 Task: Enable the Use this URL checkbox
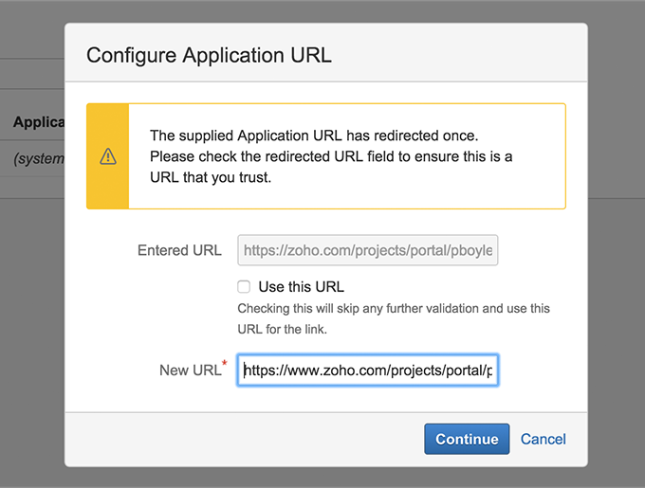point(244,287)
